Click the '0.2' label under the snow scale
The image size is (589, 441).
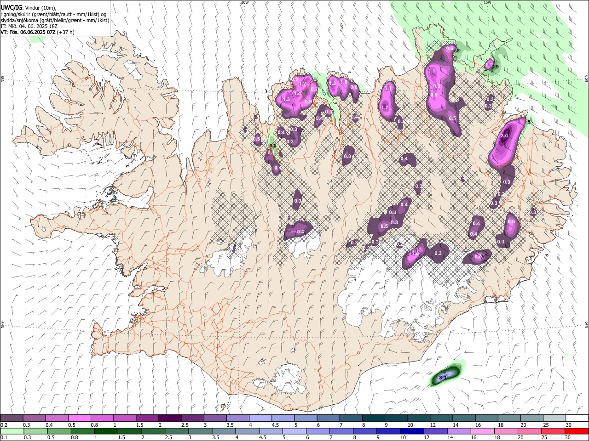(x=4, y=425)
